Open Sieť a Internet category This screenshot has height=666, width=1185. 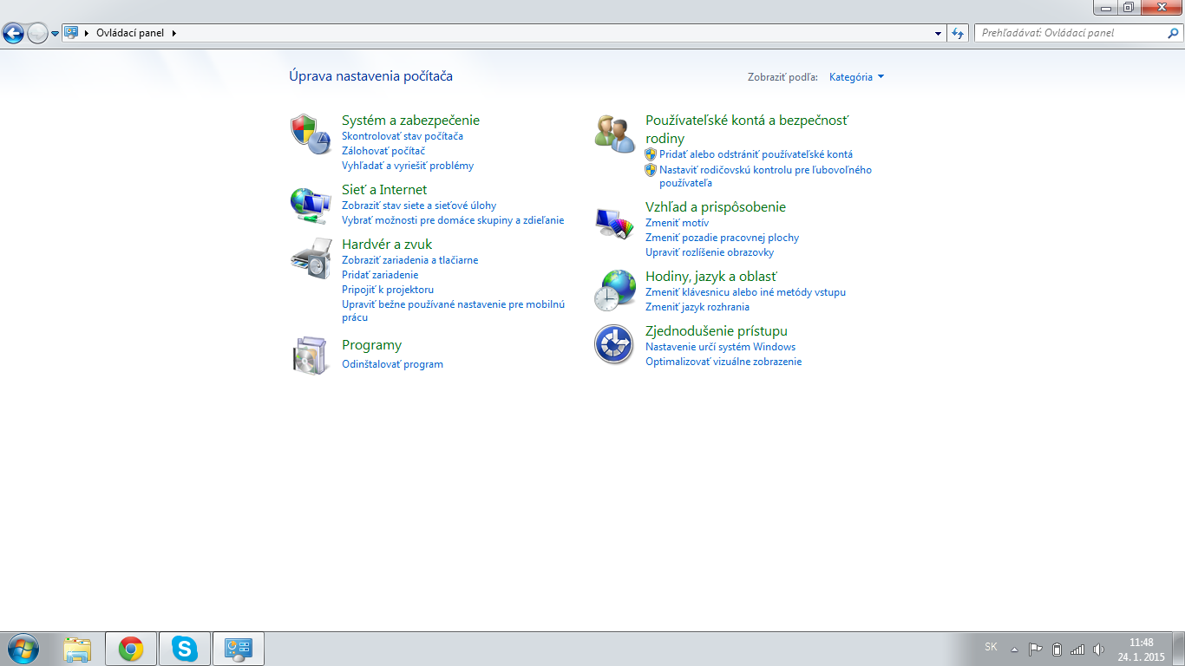click(384, 189)
